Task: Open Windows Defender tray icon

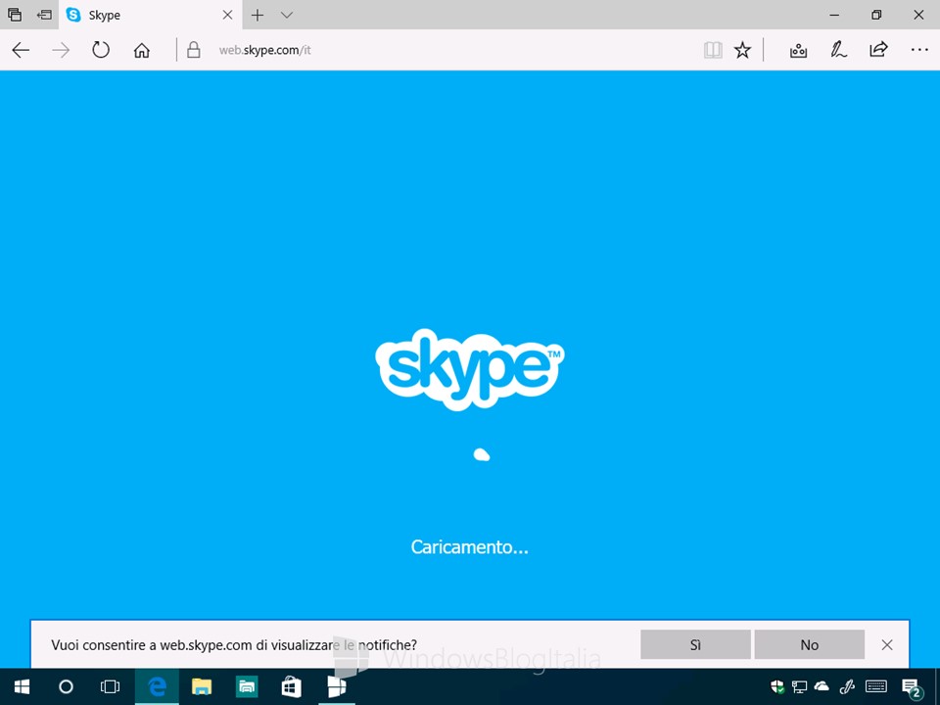Action: (x=776, y=686)
